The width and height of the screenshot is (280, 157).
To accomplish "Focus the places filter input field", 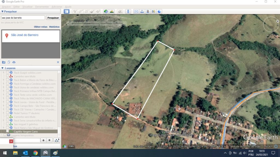I will (27, 140).
